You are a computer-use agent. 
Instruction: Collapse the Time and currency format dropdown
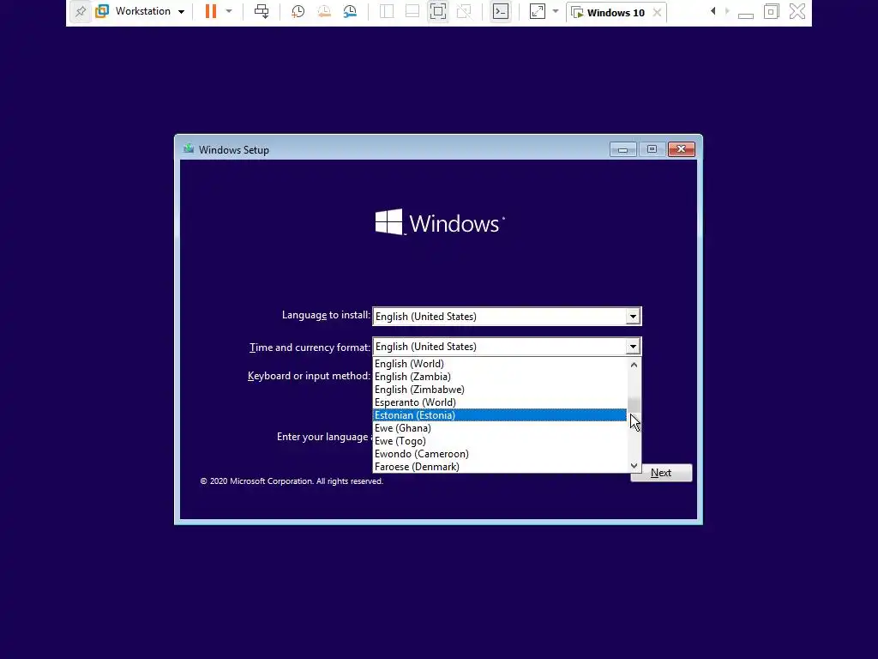(633, 347)
